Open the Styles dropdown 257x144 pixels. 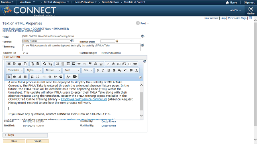[x=34, y=70]
